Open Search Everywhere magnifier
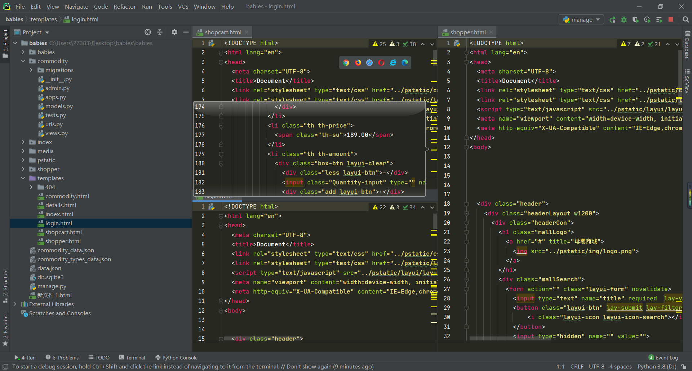Screen dimensions: 692x371 (686, 19)
